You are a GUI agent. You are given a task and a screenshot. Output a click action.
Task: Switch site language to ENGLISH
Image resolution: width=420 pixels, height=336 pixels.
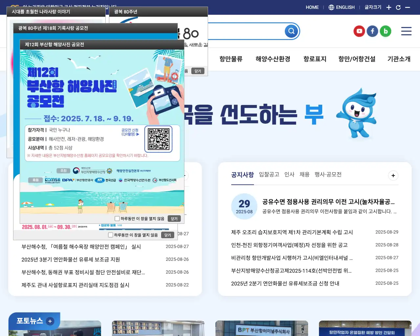click(x=345, y=7)
